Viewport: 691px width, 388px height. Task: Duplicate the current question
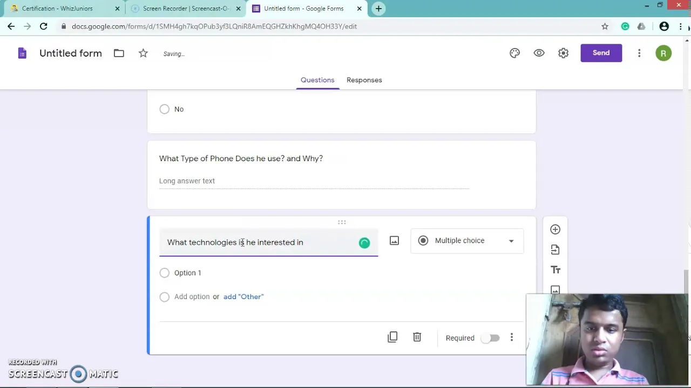392,337
